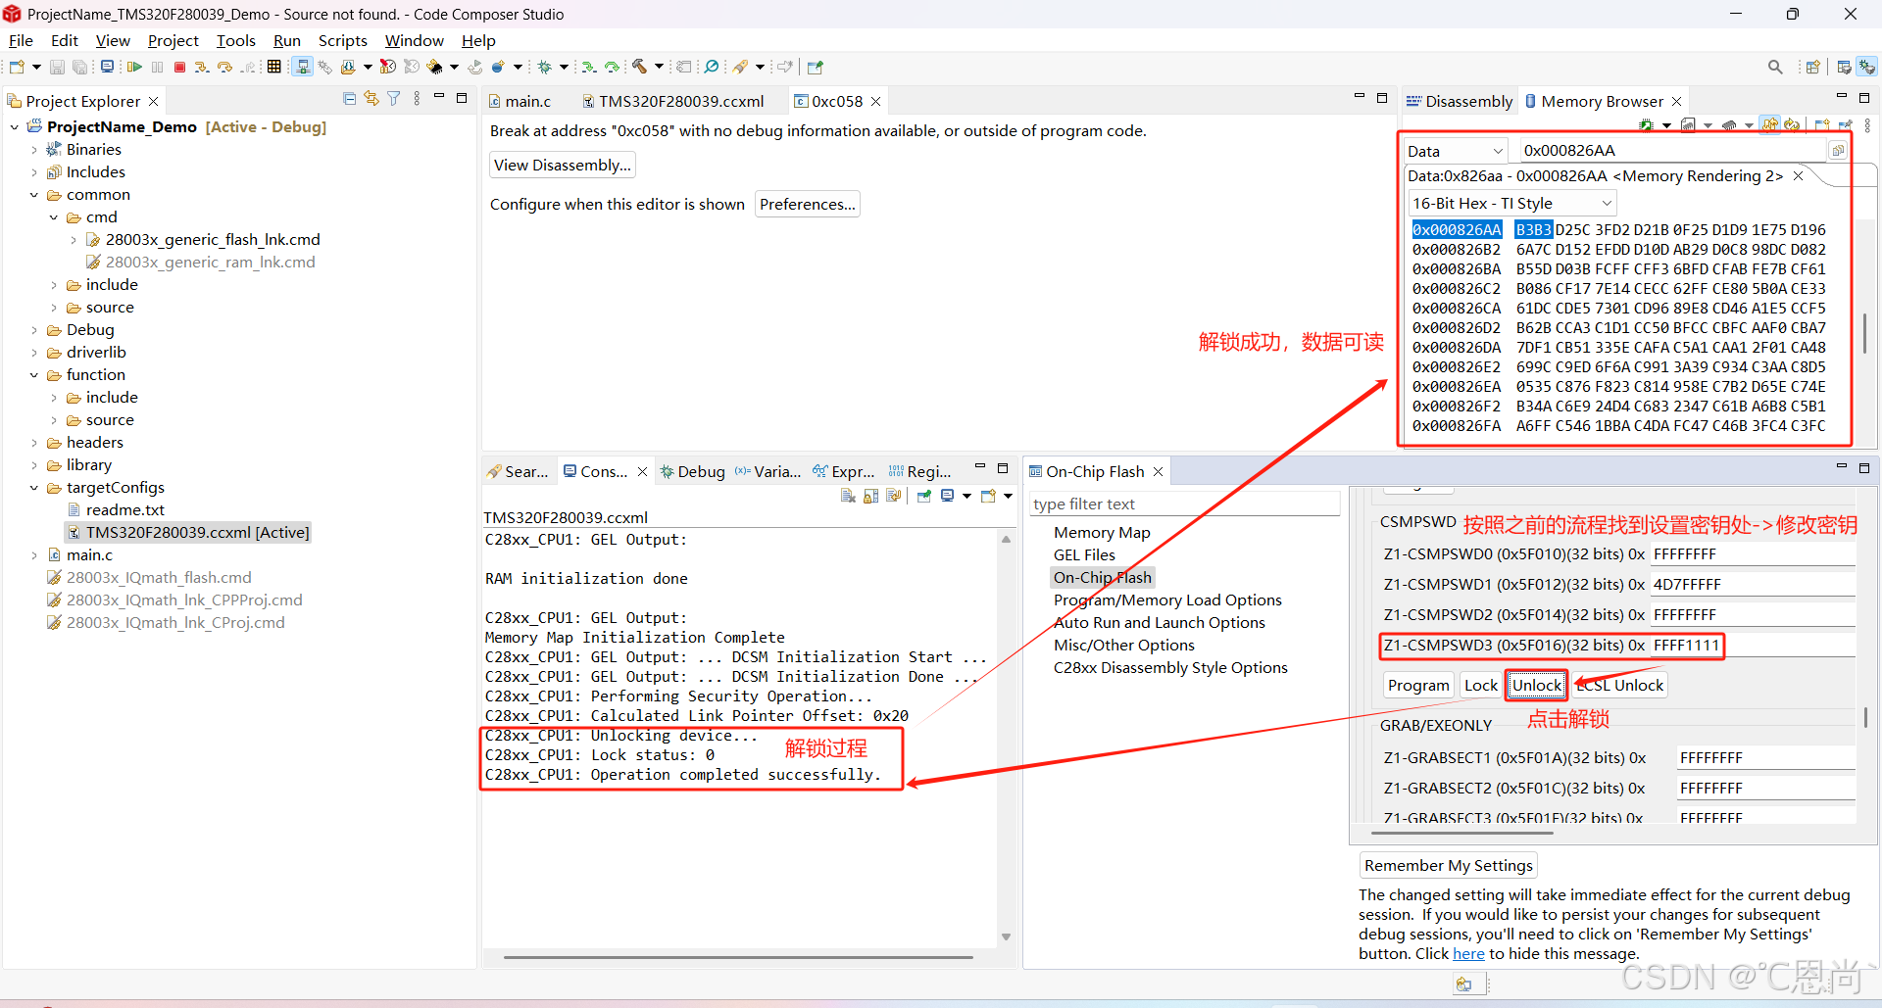The width and height of the screenshot is (1882, 1008).
Task: Click the View Disassembly... button
Action: coord(563,165)
